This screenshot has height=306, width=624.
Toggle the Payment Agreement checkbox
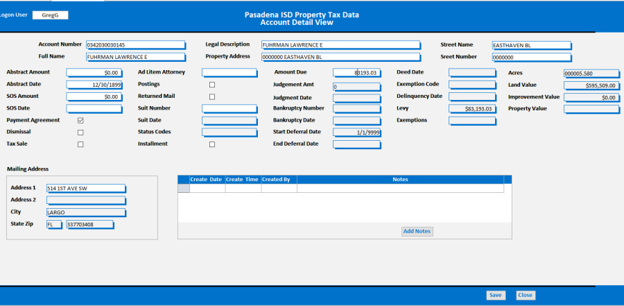[80, 121]
